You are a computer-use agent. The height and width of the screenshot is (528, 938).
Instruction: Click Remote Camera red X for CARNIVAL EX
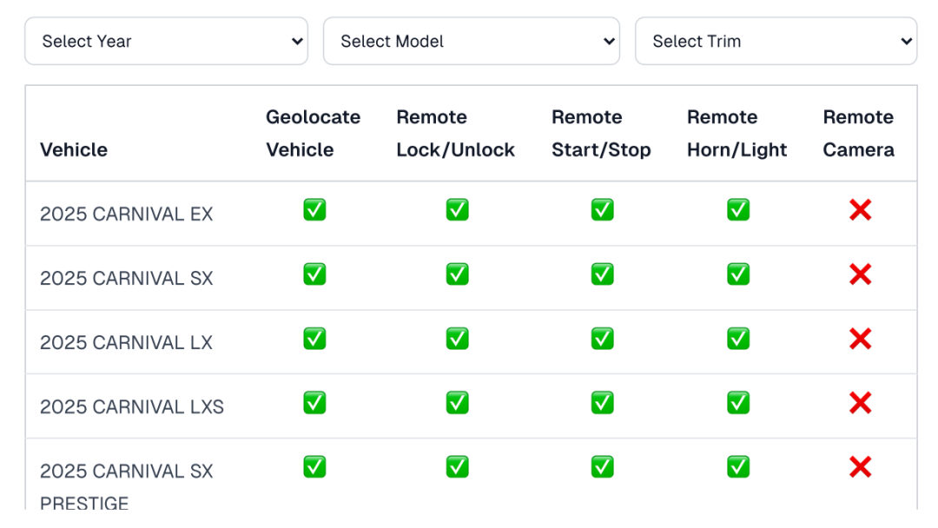point(860,210)
